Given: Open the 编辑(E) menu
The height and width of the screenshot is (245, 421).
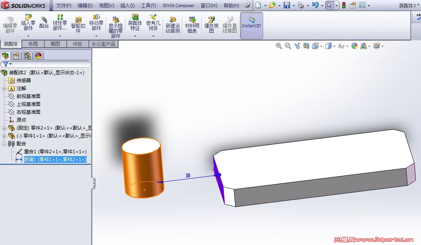Looking at the screenshot, I should 85,6.
